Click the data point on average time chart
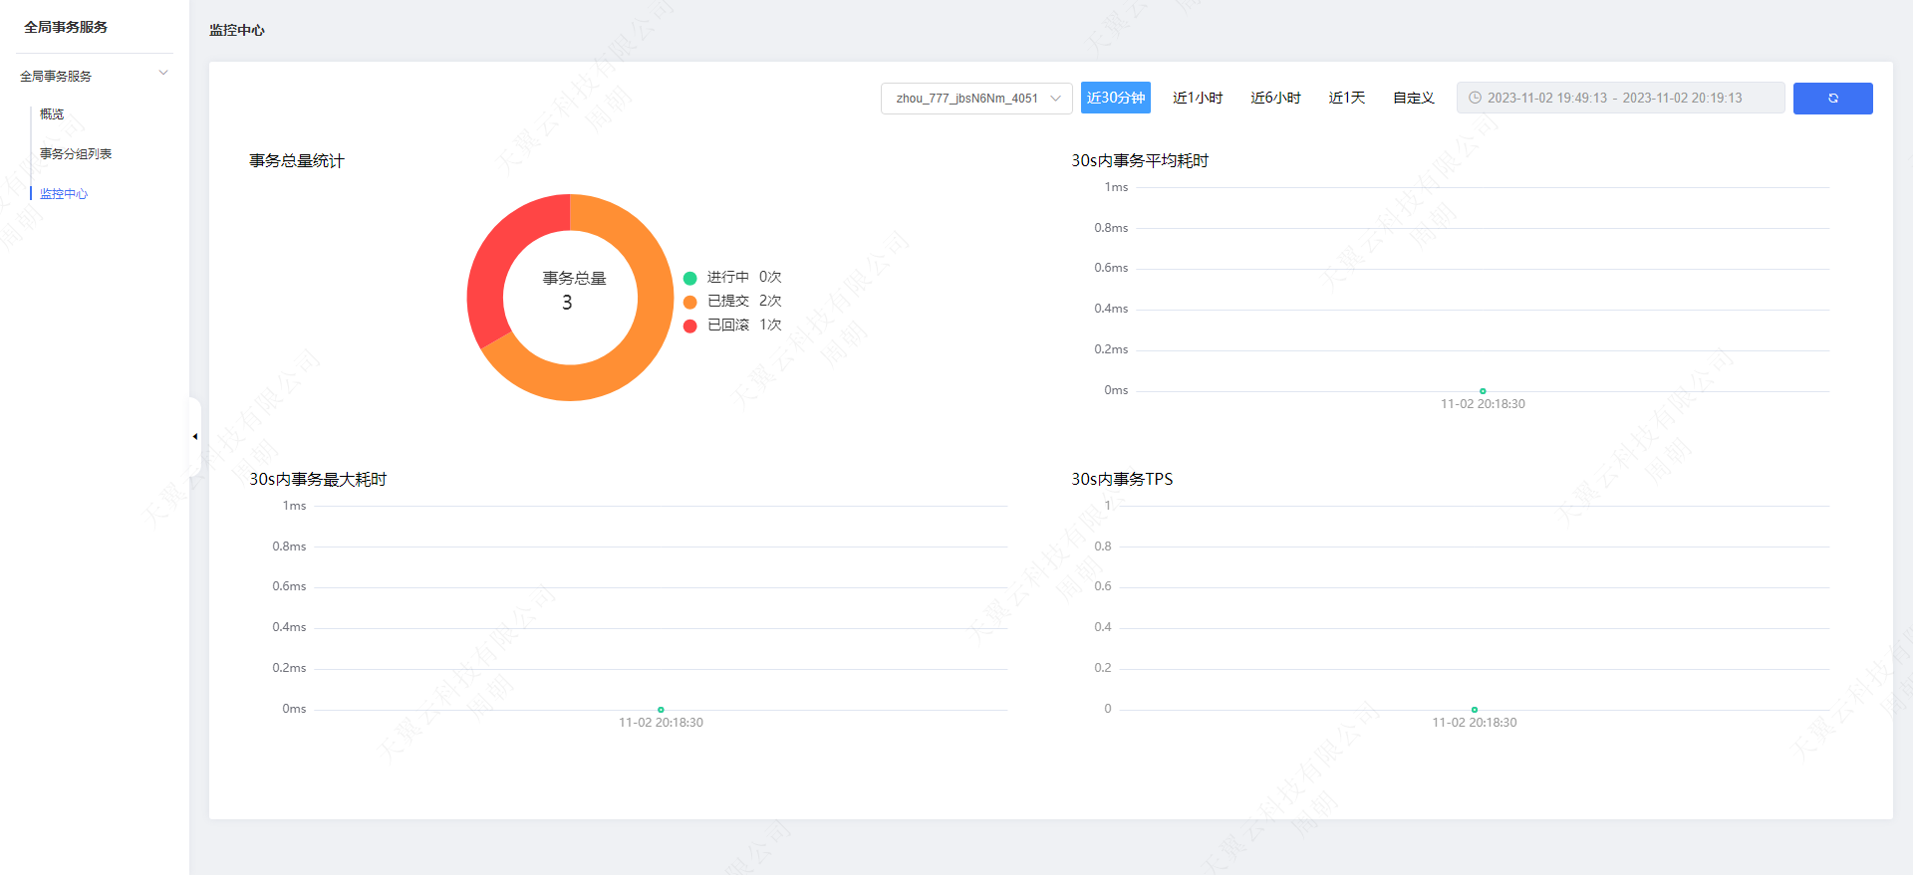Screen dimensions: 1914x876 click(1483, 391)
